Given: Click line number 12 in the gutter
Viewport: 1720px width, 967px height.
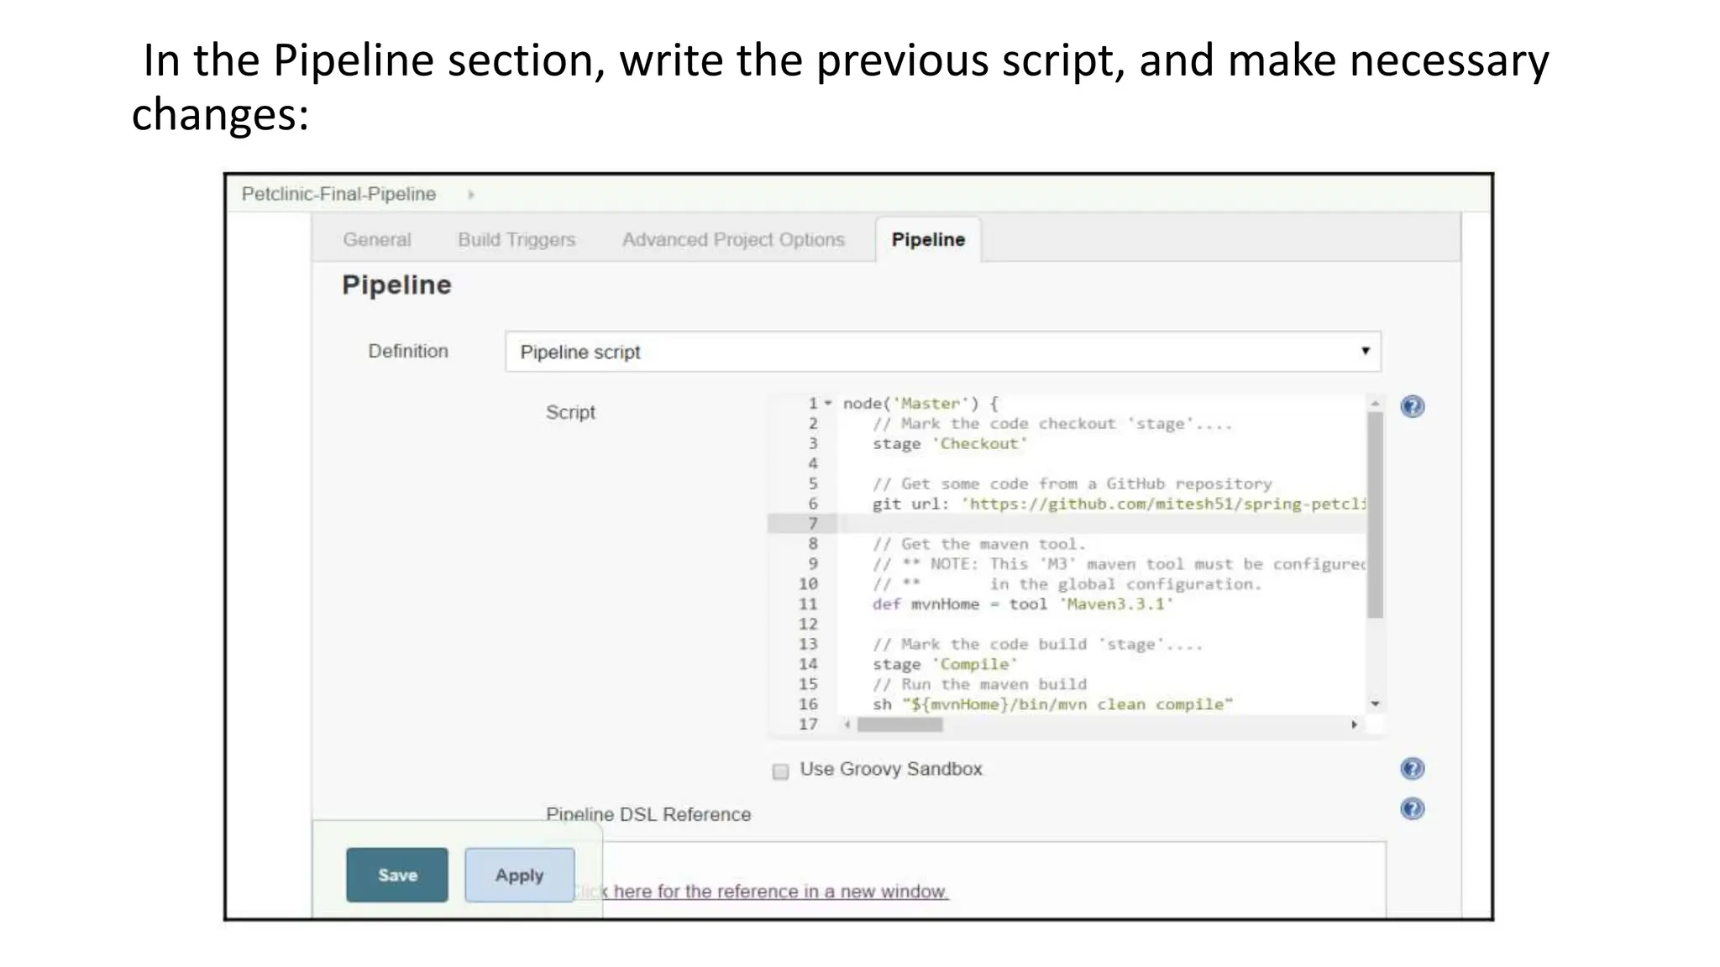Looking at the screenshot, I should [x=808, y=625].
